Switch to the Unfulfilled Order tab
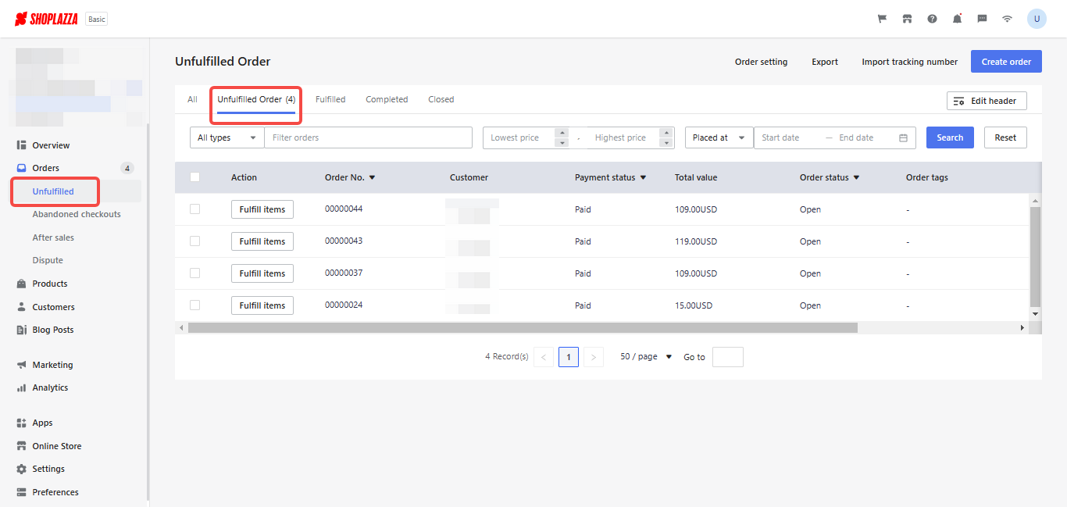 (256, 100)
